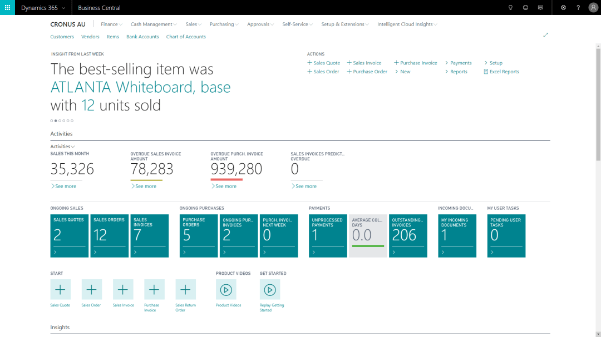Open the Pending User Tasks tile
This screenshot has height=337, width=601.
[506, 235]
